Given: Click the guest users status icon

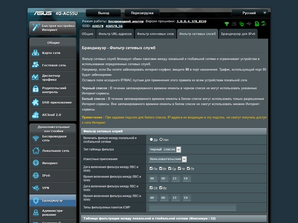Looking at the screenshot, I should [x=234, y=24].
